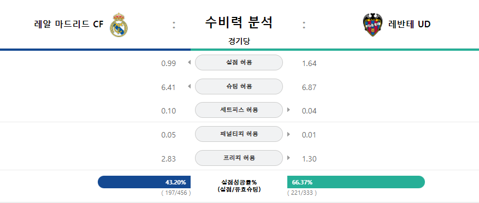Select the 페널티킥 허용 pill button

point(239,134)
